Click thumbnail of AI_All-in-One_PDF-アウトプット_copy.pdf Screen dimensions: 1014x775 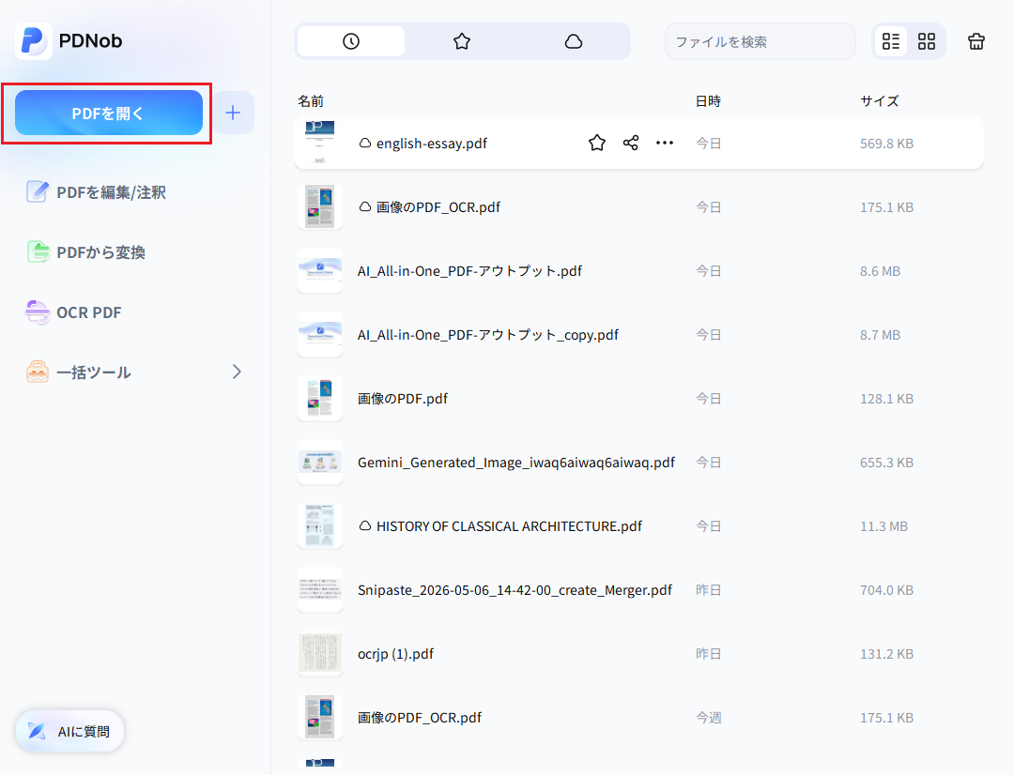pyautogui.click(x=319, y=335)
